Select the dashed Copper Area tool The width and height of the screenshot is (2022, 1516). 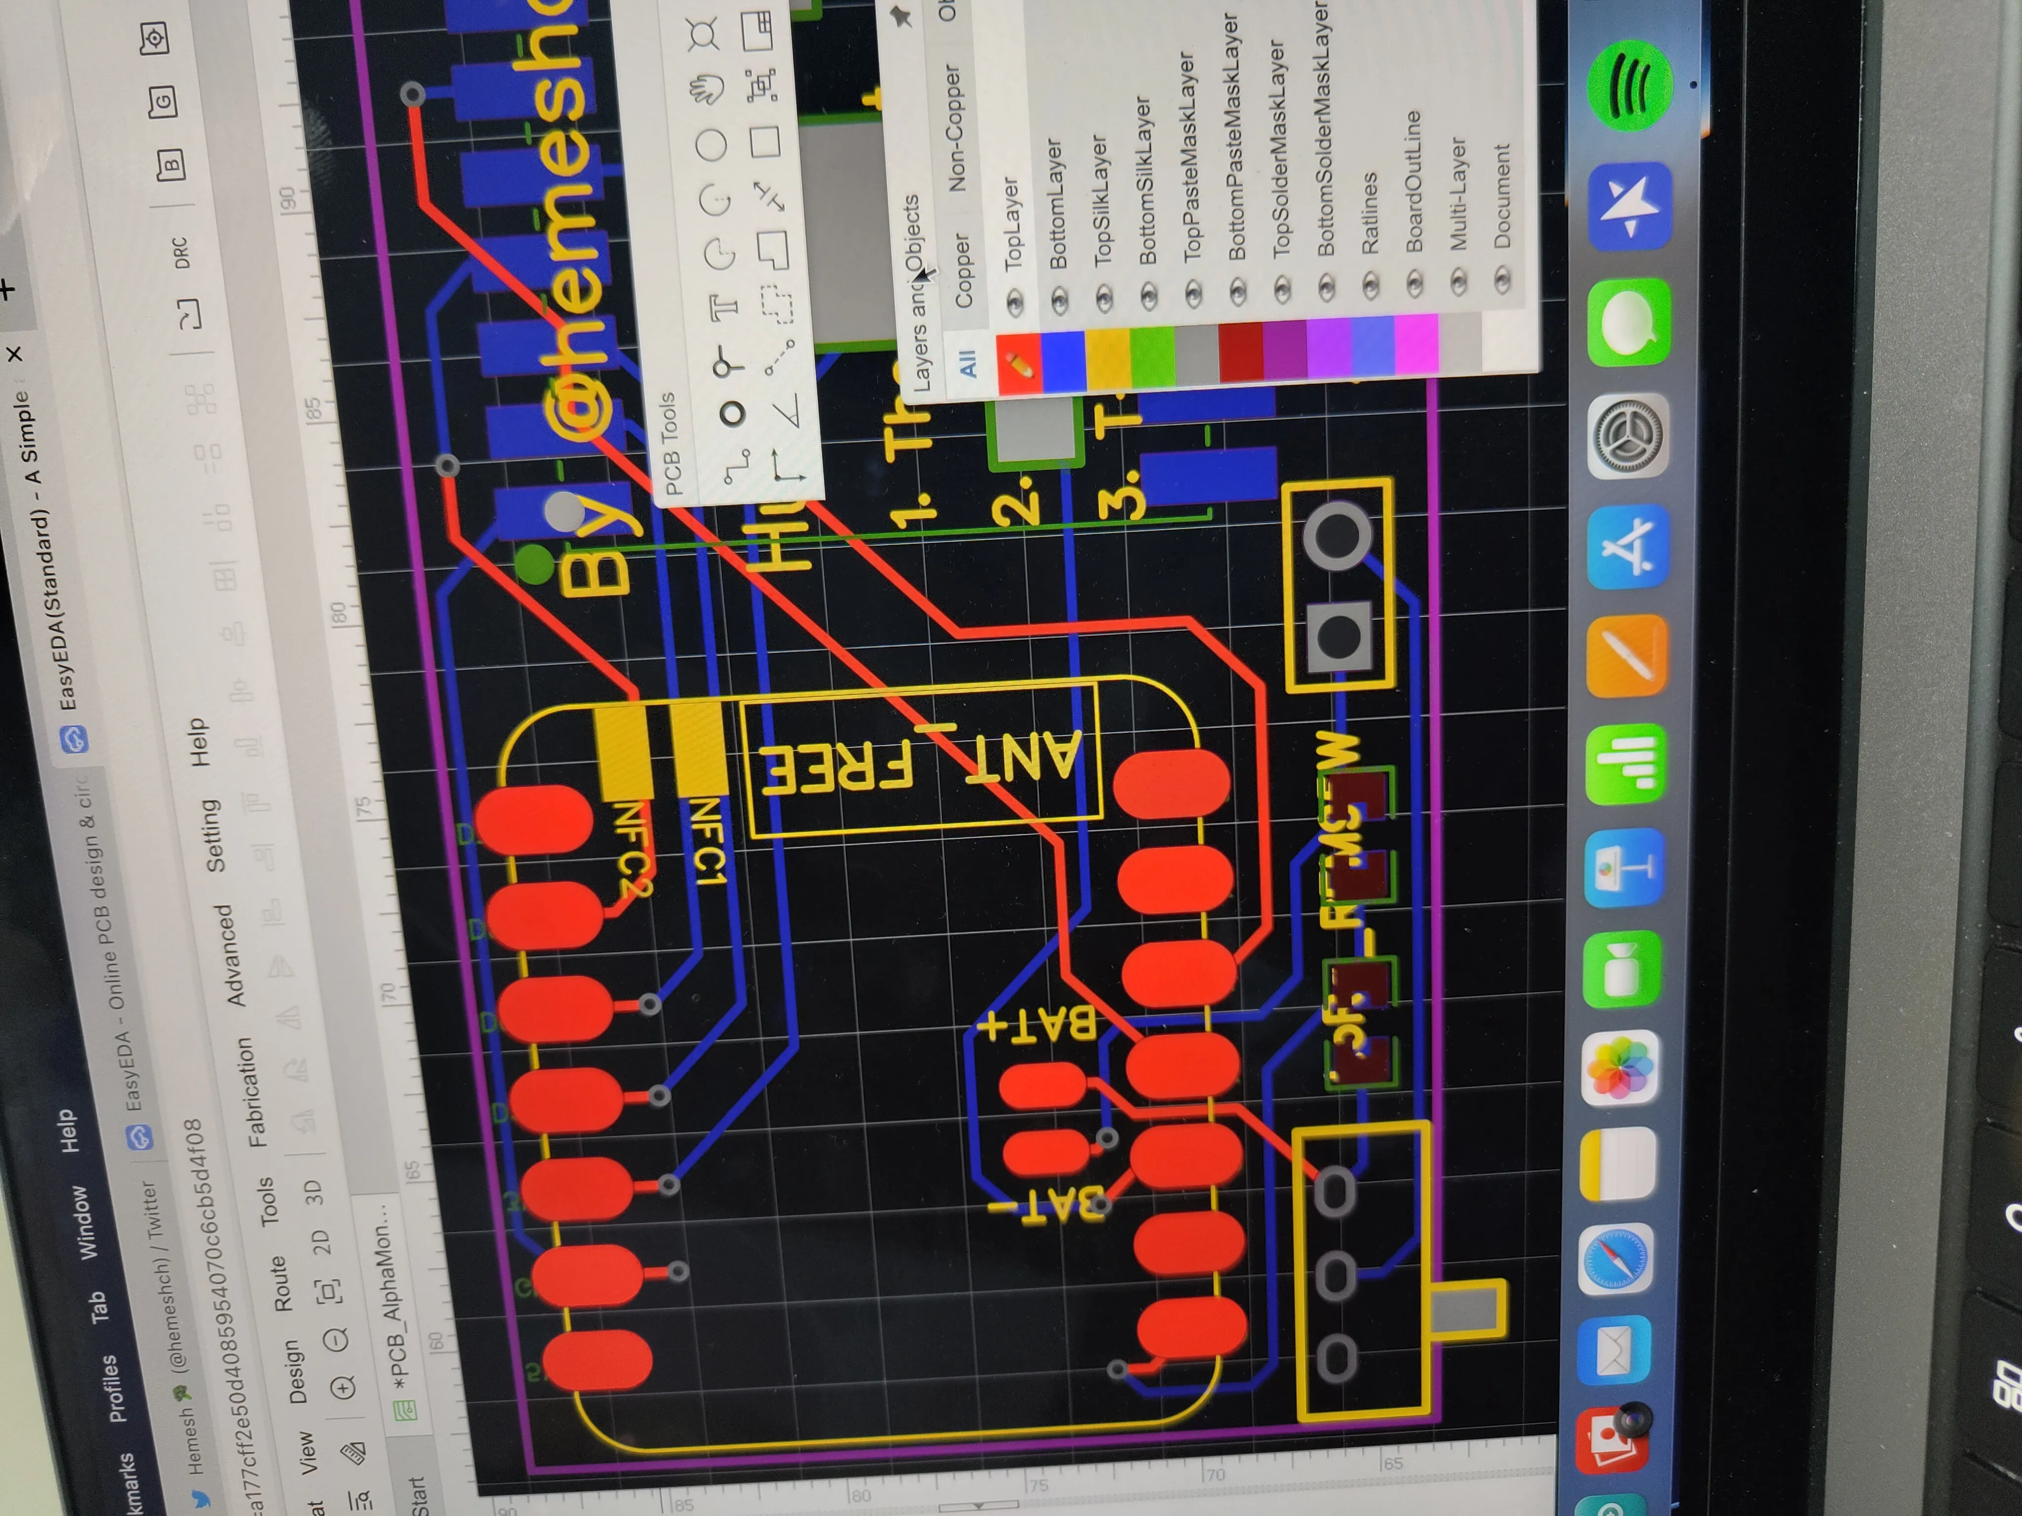777,306
